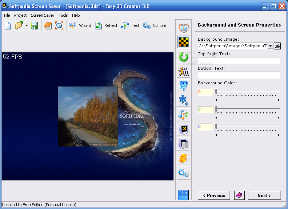Open the File menu
The height and width of the screenshot is (209, 288).
[7, 15]
